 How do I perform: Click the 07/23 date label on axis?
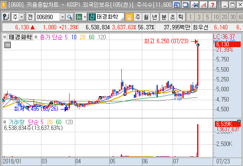point(223,162)
